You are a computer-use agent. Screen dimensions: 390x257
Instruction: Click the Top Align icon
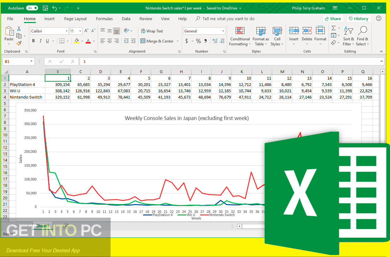pyautogui.click(x=103, y=31)
